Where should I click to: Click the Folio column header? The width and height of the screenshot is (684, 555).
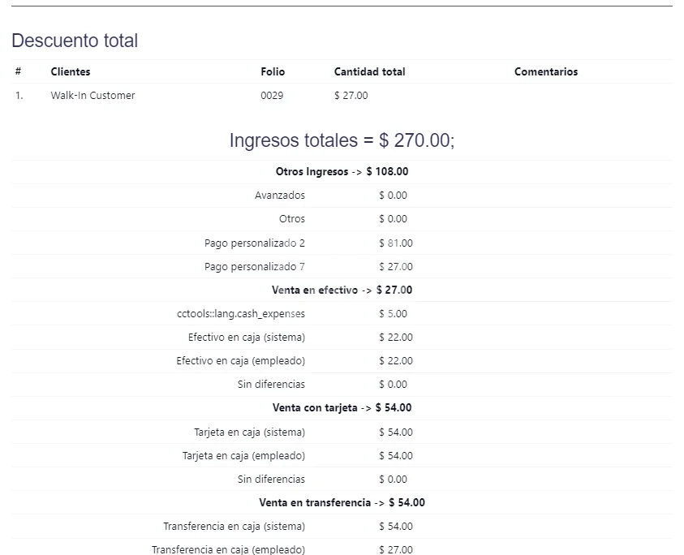(x=273, y=71)
